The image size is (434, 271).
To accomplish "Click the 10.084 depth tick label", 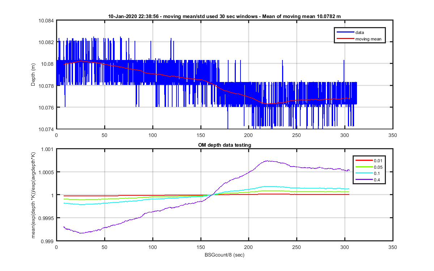I will click(46, 21).
